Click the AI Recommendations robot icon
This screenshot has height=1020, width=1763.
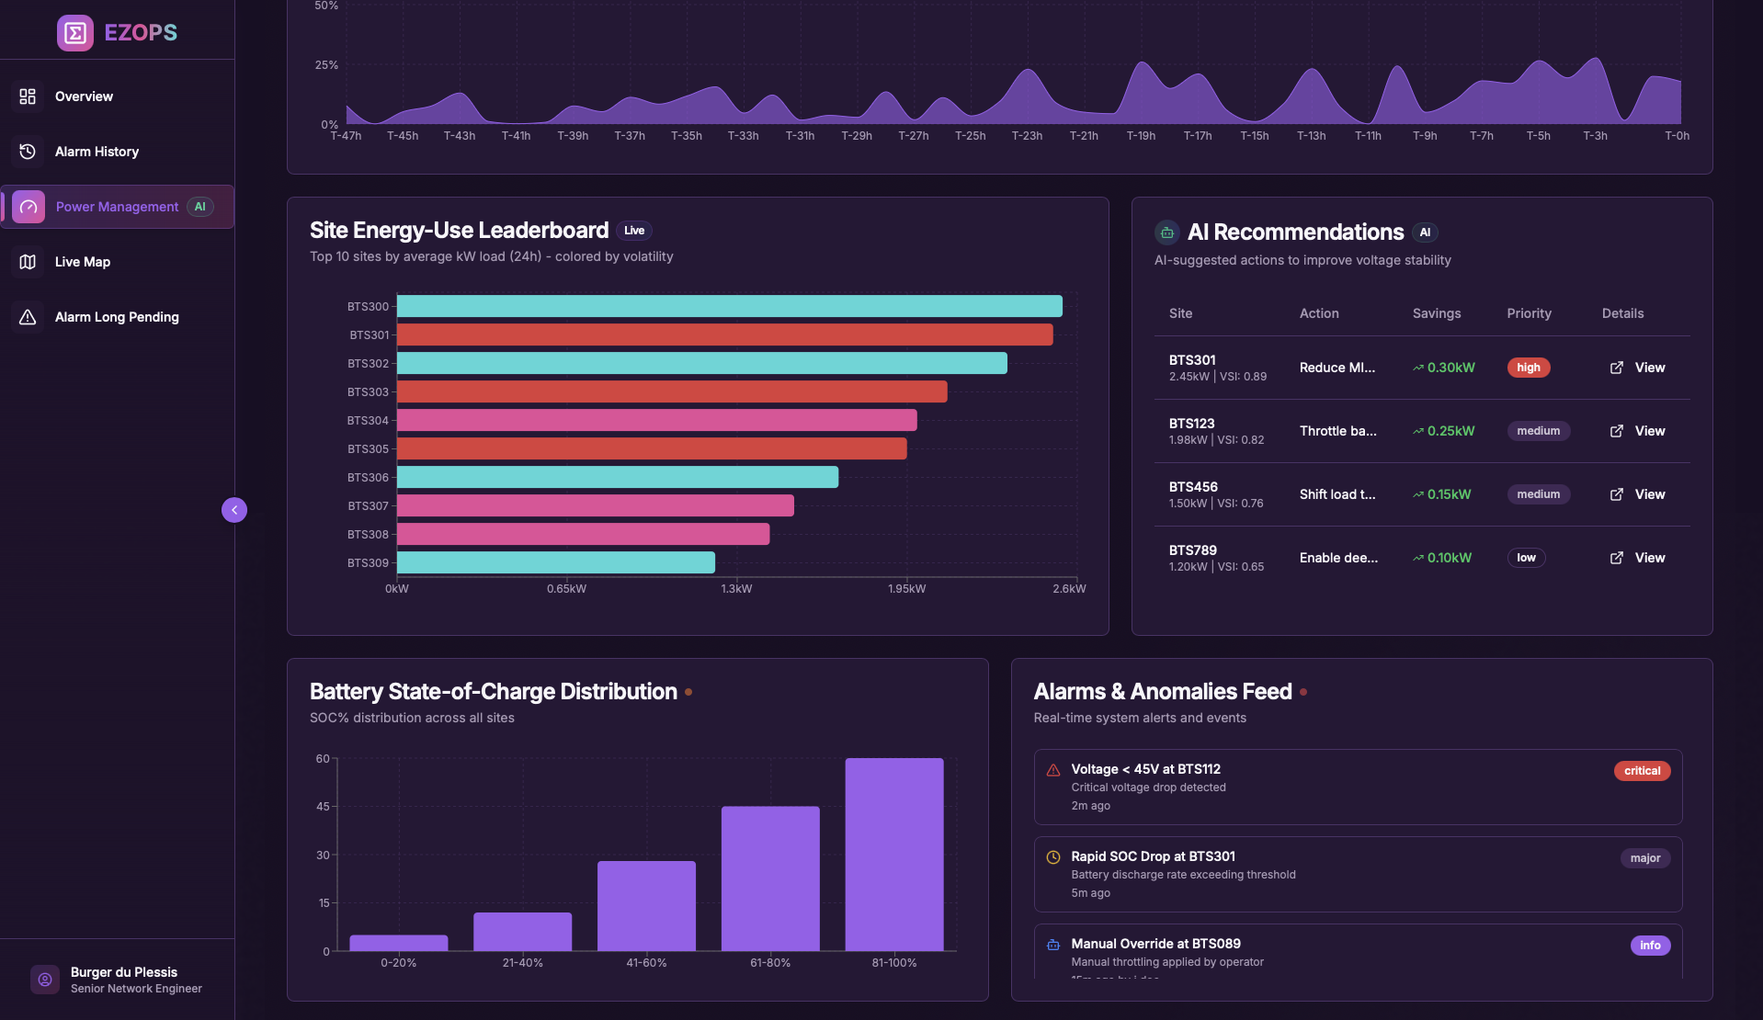1166,232
